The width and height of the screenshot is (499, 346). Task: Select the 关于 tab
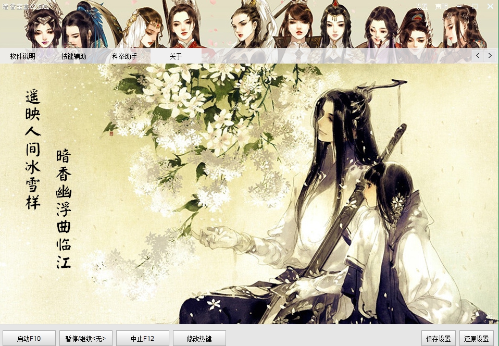tap(176, 56)
